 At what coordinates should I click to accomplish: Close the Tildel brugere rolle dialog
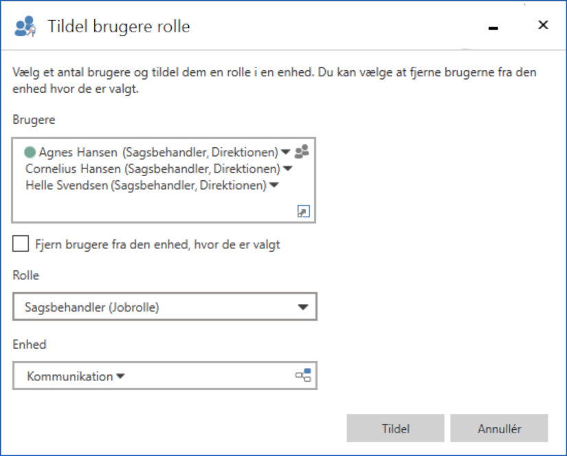(x=543, y=25)
